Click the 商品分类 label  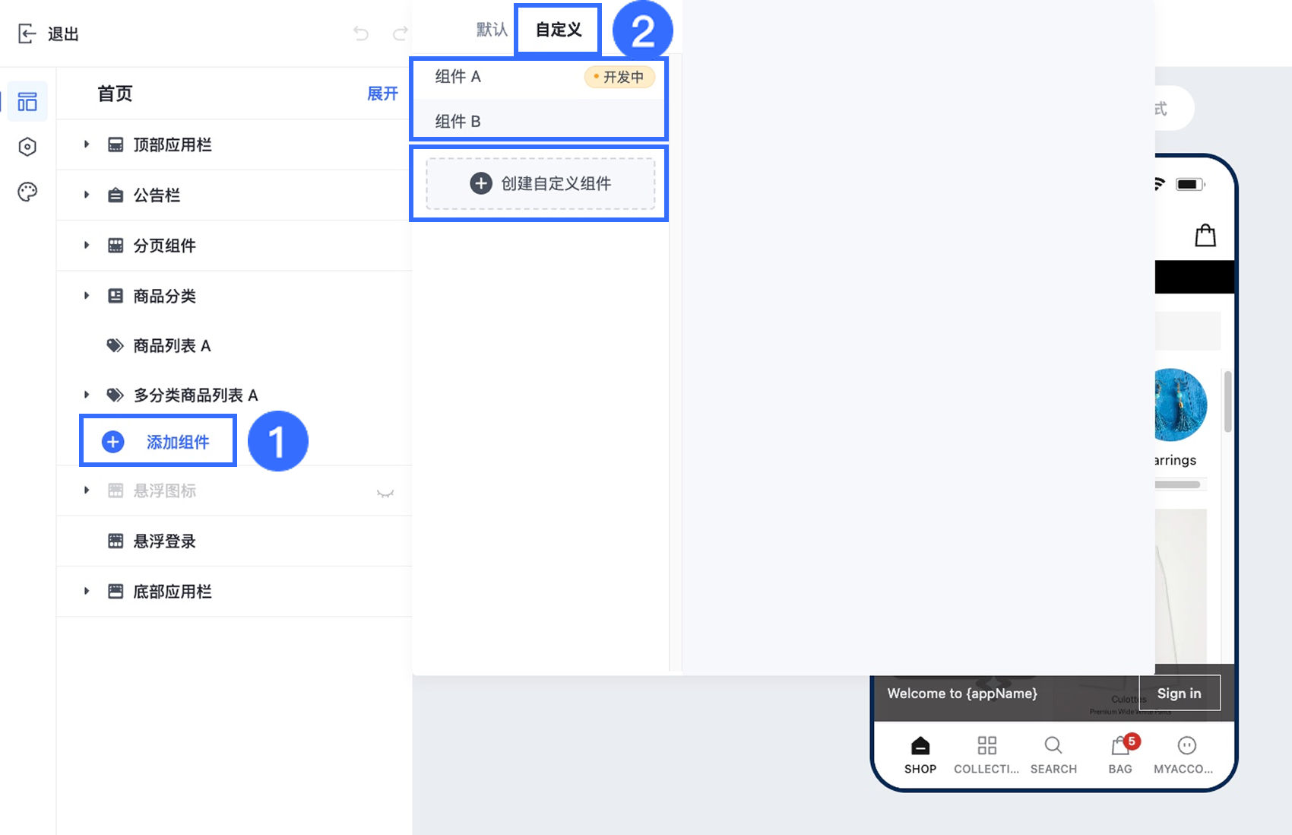point(165,296)
